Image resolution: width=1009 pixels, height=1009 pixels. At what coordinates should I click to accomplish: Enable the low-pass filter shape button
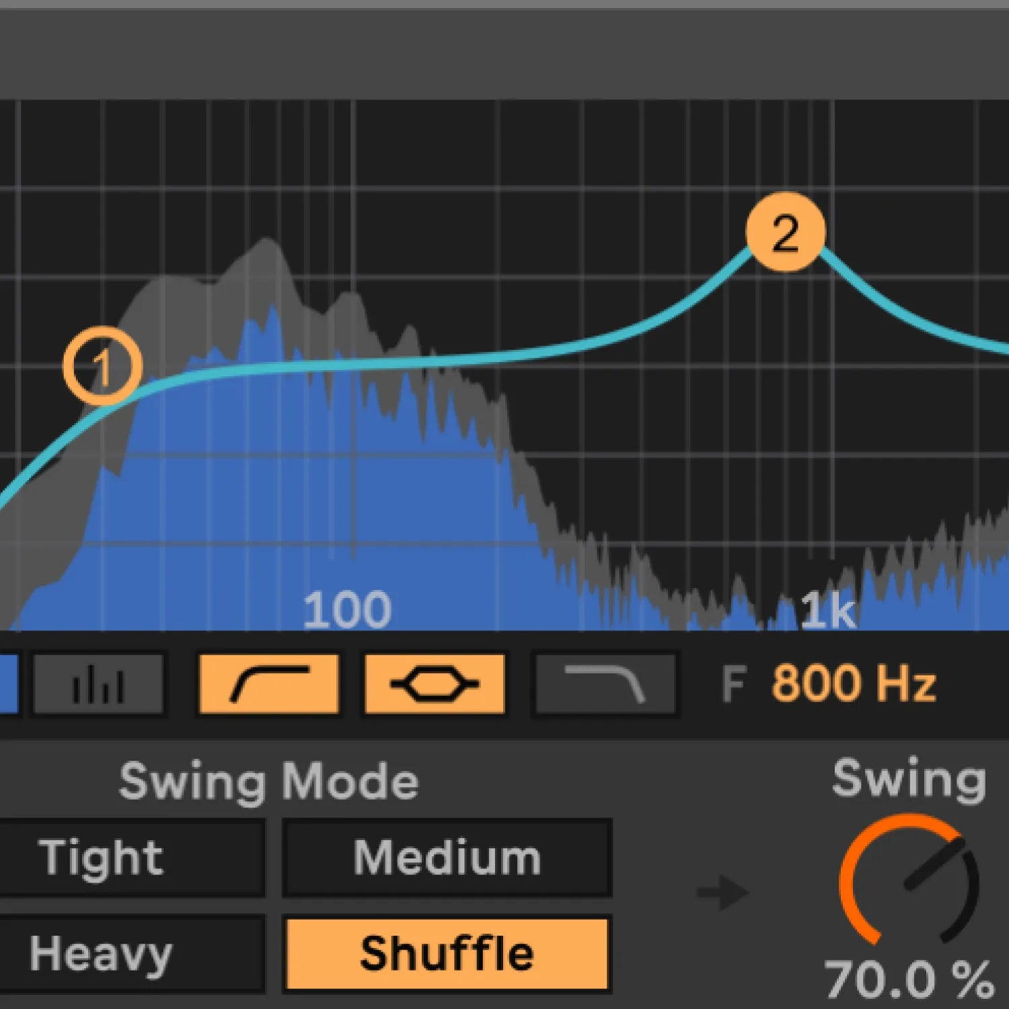click(x=605, y=684)
